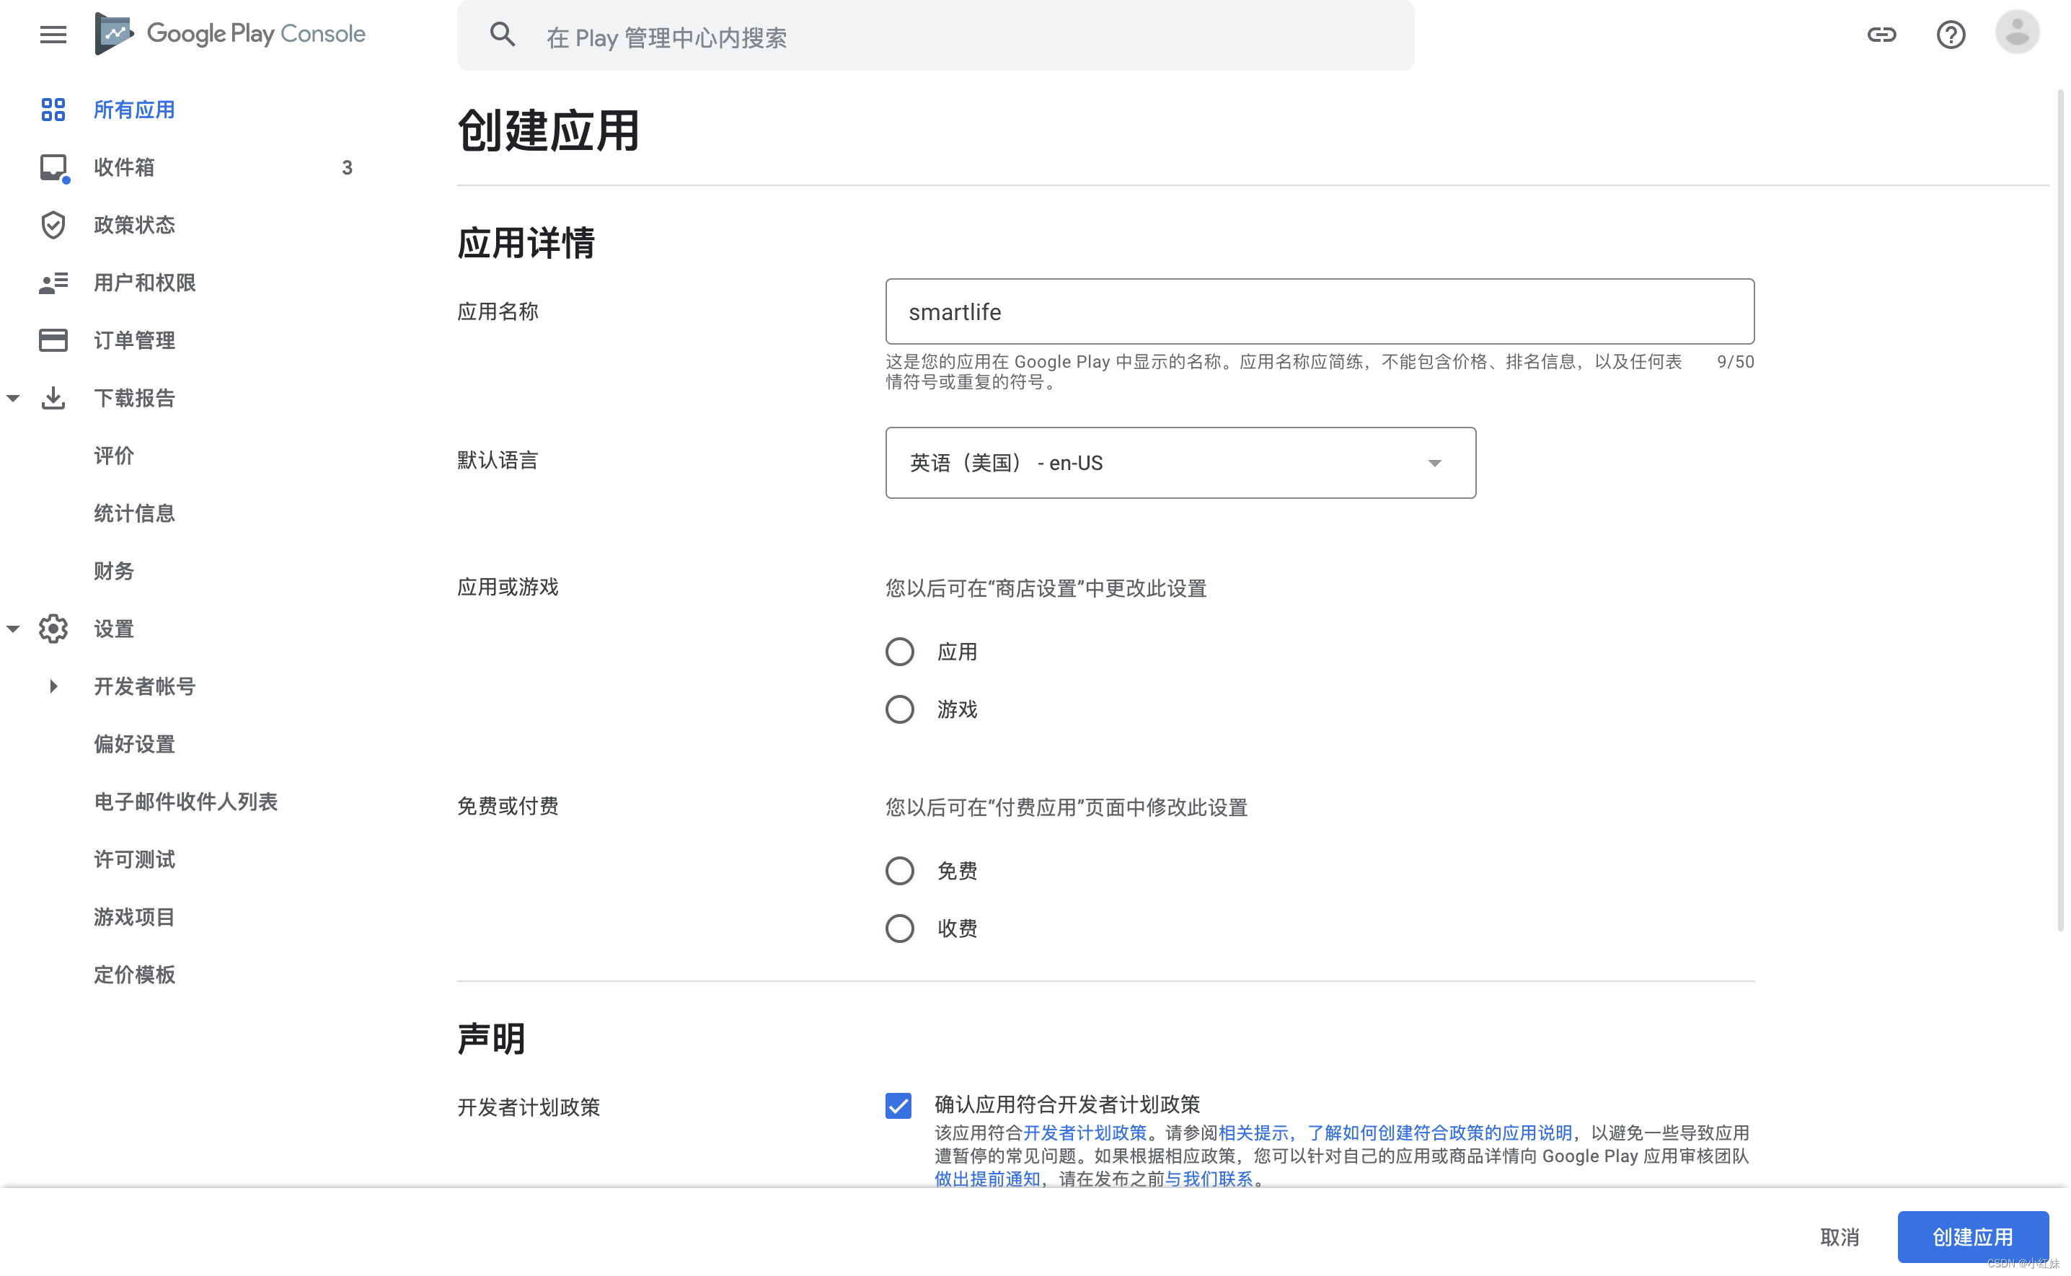Viewport: 2071px width, 1276px height.
Task: Expand the 开发者帐号 section
Action: pos(53,686)
